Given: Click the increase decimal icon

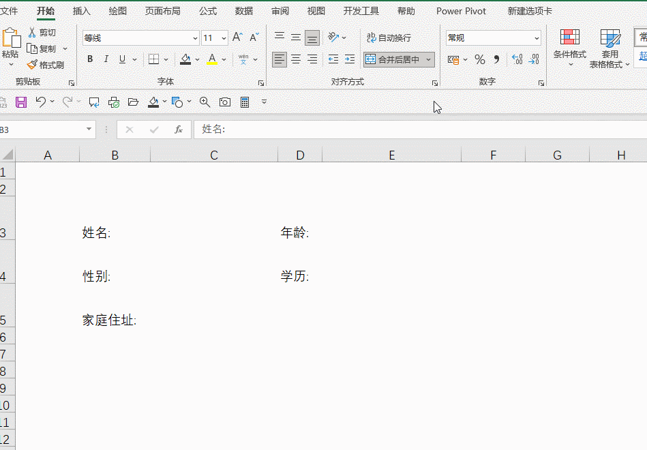Looking at the screenshot, I should [518, 59].
